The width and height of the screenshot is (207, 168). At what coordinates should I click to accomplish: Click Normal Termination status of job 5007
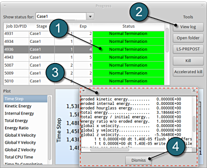coord(128,65)
